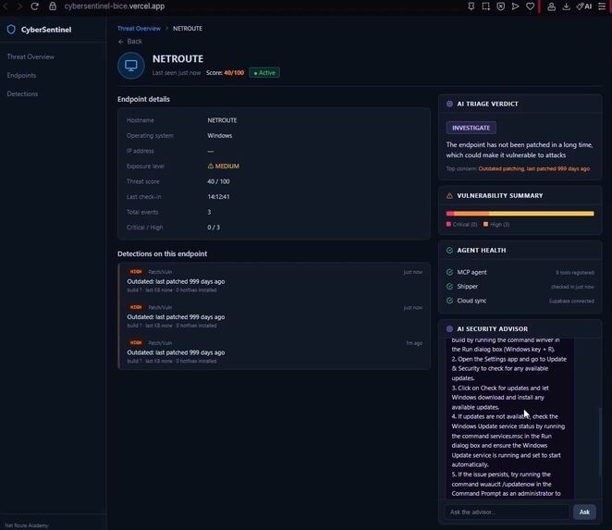Open the user account profile icon
The image size is (612, 530).
click(x=552, y=6)
